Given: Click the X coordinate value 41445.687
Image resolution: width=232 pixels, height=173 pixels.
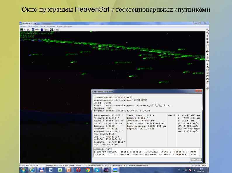Looking at the screenshot, I should [188, 115].
